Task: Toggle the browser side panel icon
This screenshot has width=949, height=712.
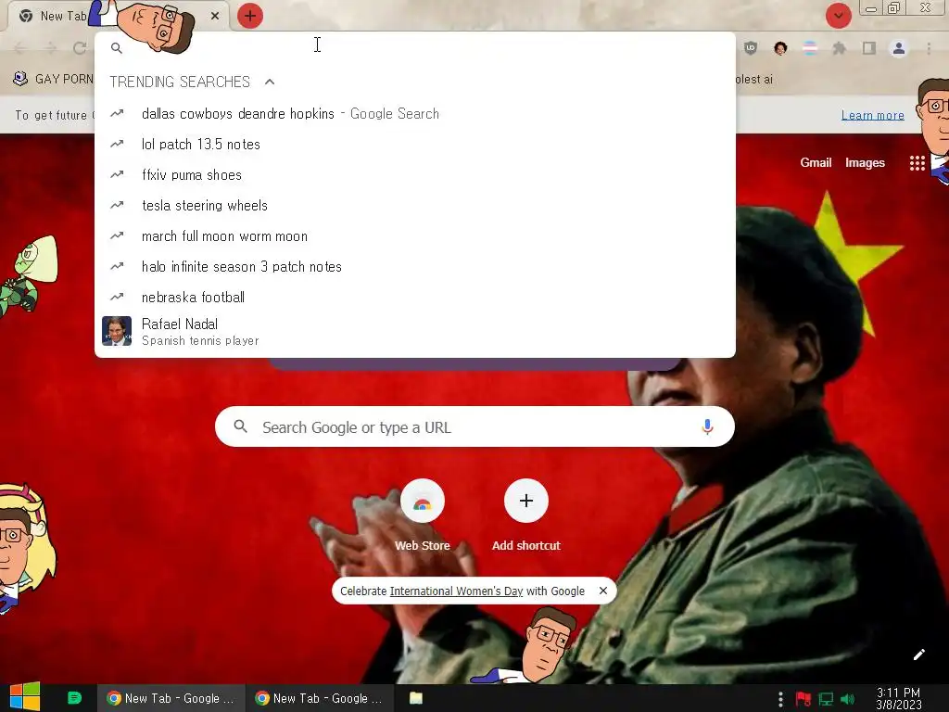Action: pyautogui.click(x=869, y=48)
